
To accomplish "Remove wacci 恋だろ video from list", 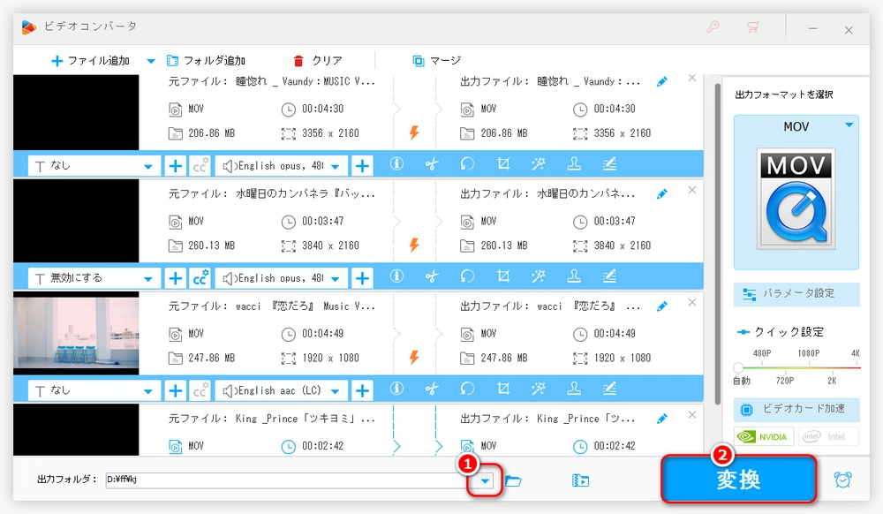I will (x=692, y=303).
